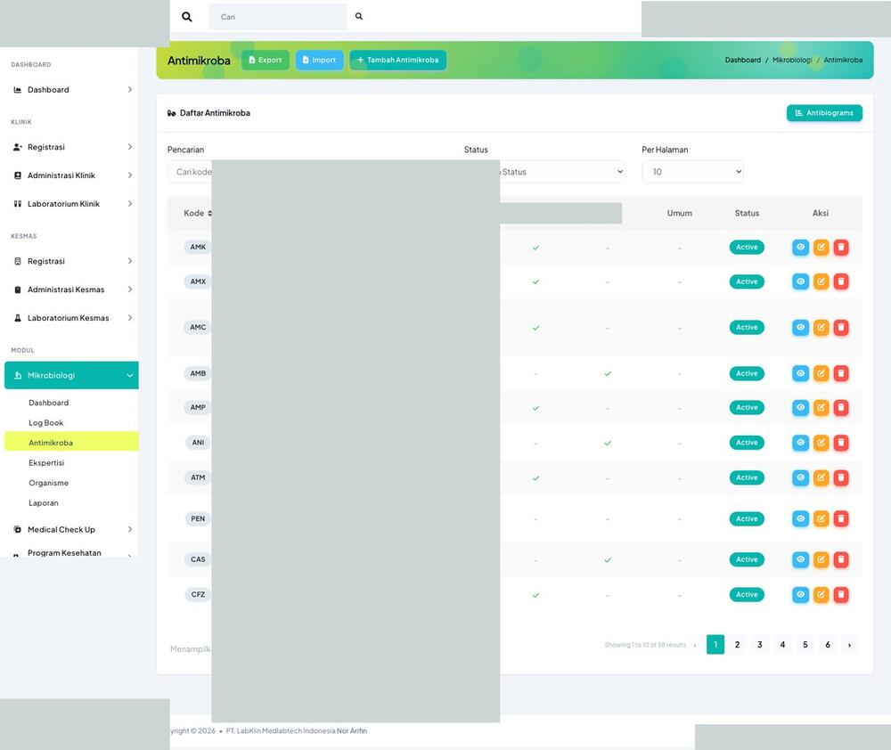Go to pagination page 2
Viewport: 891px width, 750px height.
737,645
